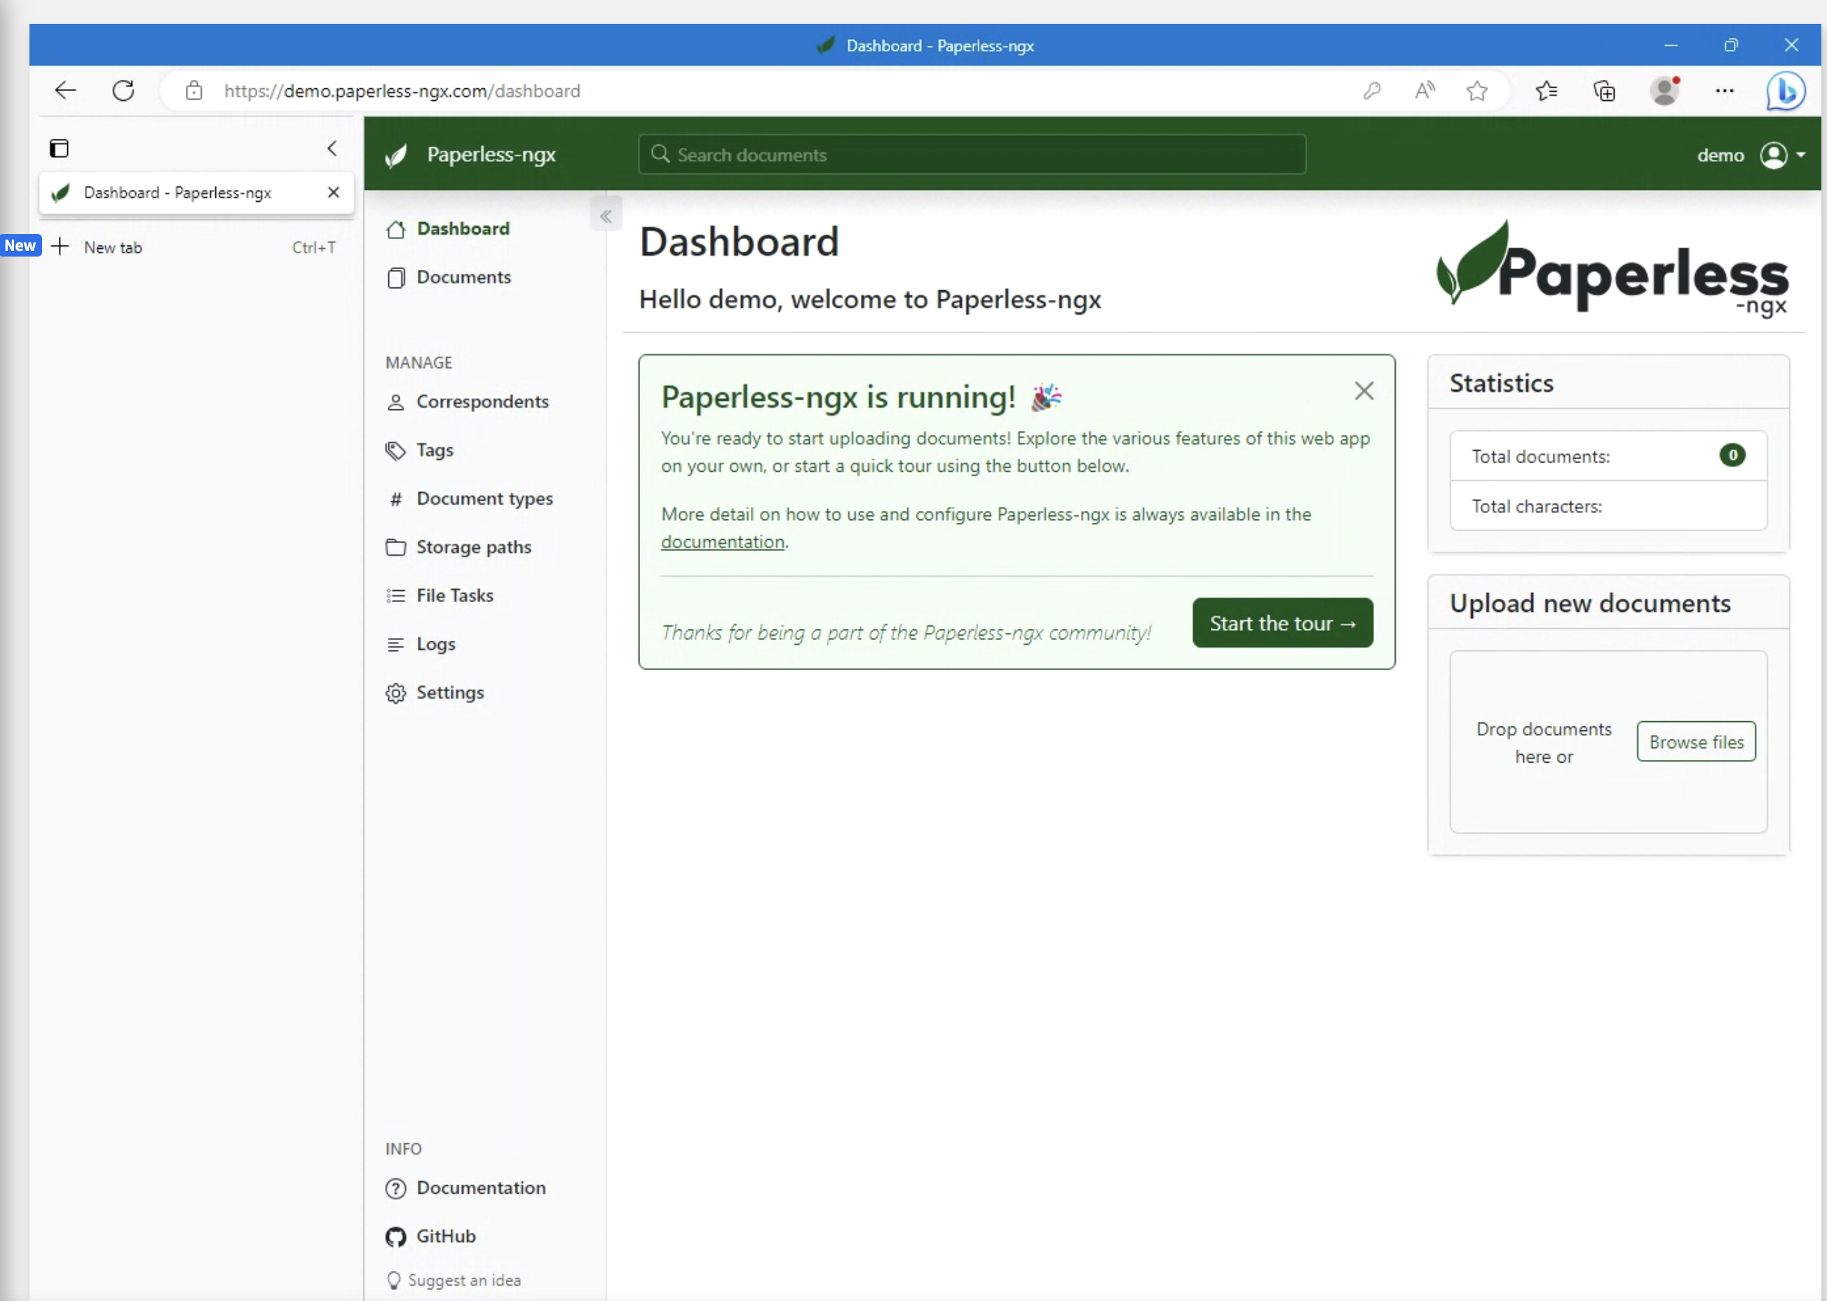Viewport: 1827px width, 1301px height.
Task: Open the Documents sidebar item
Action: click(x=463, y=277)
